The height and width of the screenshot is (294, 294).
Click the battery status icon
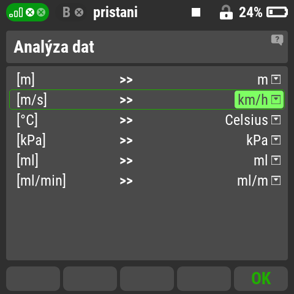277,12
